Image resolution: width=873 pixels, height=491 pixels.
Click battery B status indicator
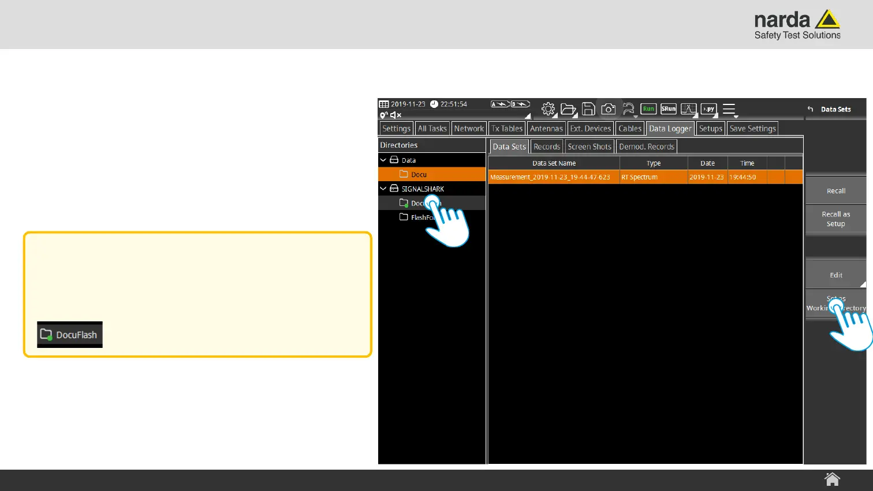coord(520,104)
